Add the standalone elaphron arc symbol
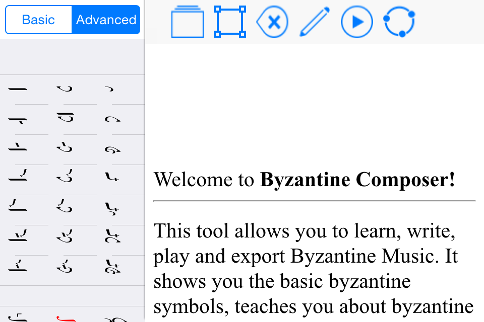 coord(112,119)
